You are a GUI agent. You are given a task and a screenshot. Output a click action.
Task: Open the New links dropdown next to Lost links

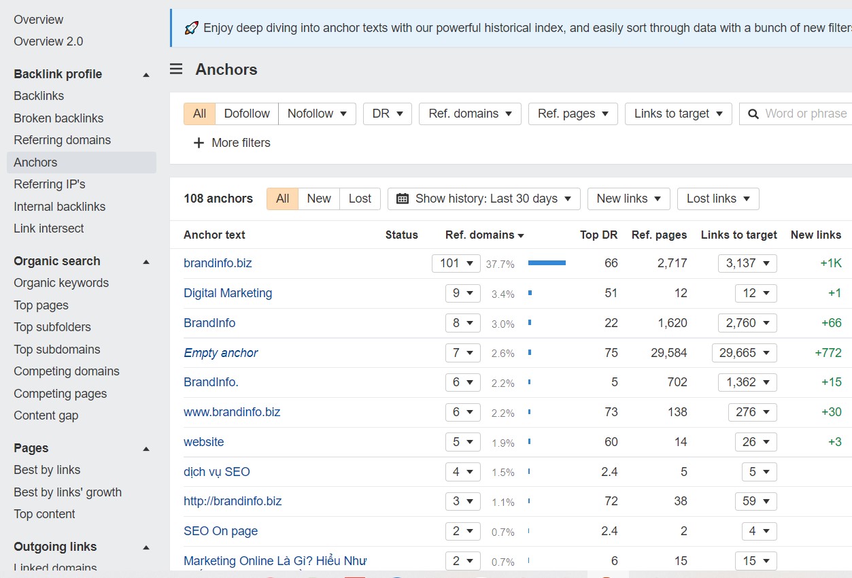tap(628, 199)
